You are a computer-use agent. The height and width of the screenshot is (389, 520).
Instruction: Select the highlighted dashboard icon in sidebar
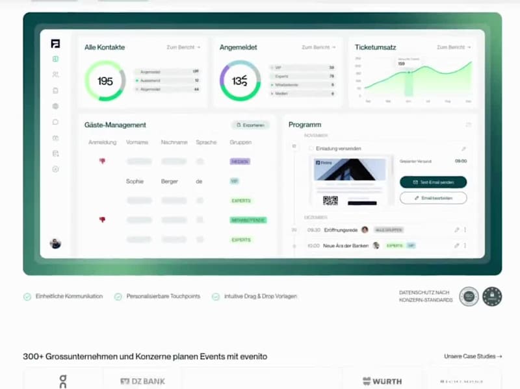tap(56, 58)
